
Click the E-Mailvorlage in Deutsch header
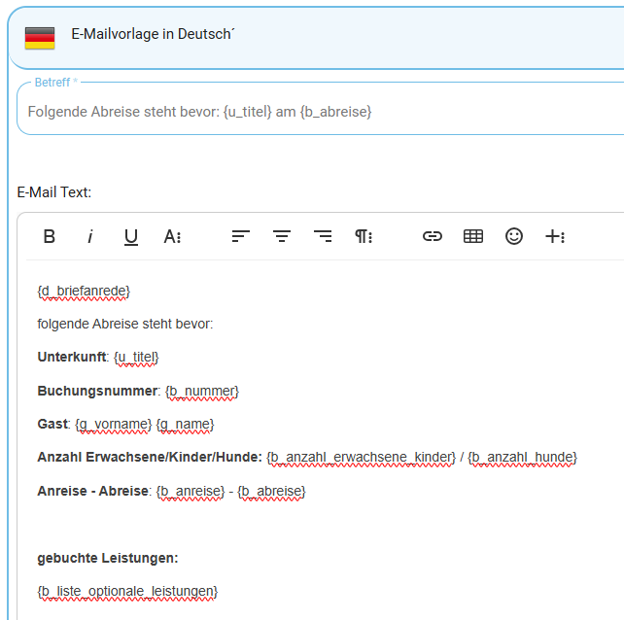[x=154, y=35]
